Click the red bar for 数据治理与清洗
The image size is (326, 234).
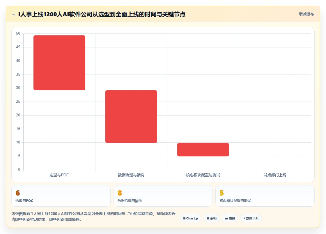pyautogui.click(x=131, y=117)
